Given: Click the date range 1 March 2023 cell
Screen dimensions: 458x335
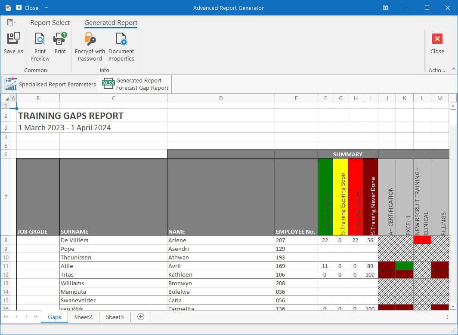Looking at the screenshot, I should [65, 128].
